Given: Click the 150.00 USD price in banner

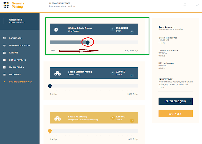Looking at the screenshot, I should tap(122, 28).
